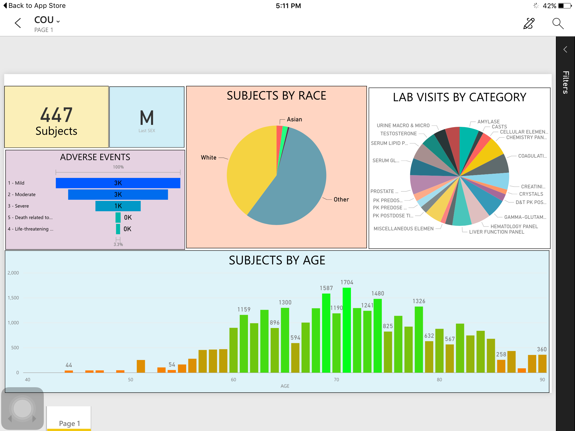The height and width of the screenshot is (431, 575).
Task: Expand the Filters pane chevron
Action: click(x=565, y=50)
